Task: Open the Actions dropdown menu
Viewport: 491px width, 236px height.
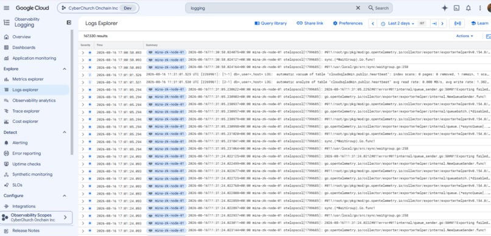Action: click(465, 36)
